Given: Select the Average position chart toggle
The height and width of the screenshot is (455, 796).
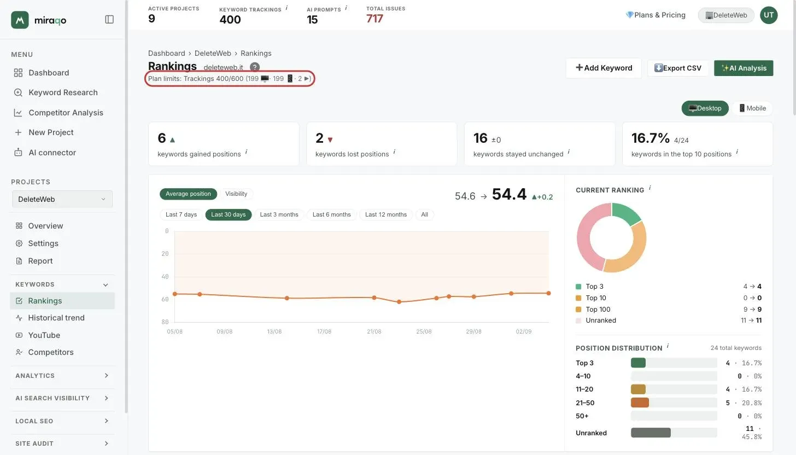Looking at the screenshot, I should (189, 194).
